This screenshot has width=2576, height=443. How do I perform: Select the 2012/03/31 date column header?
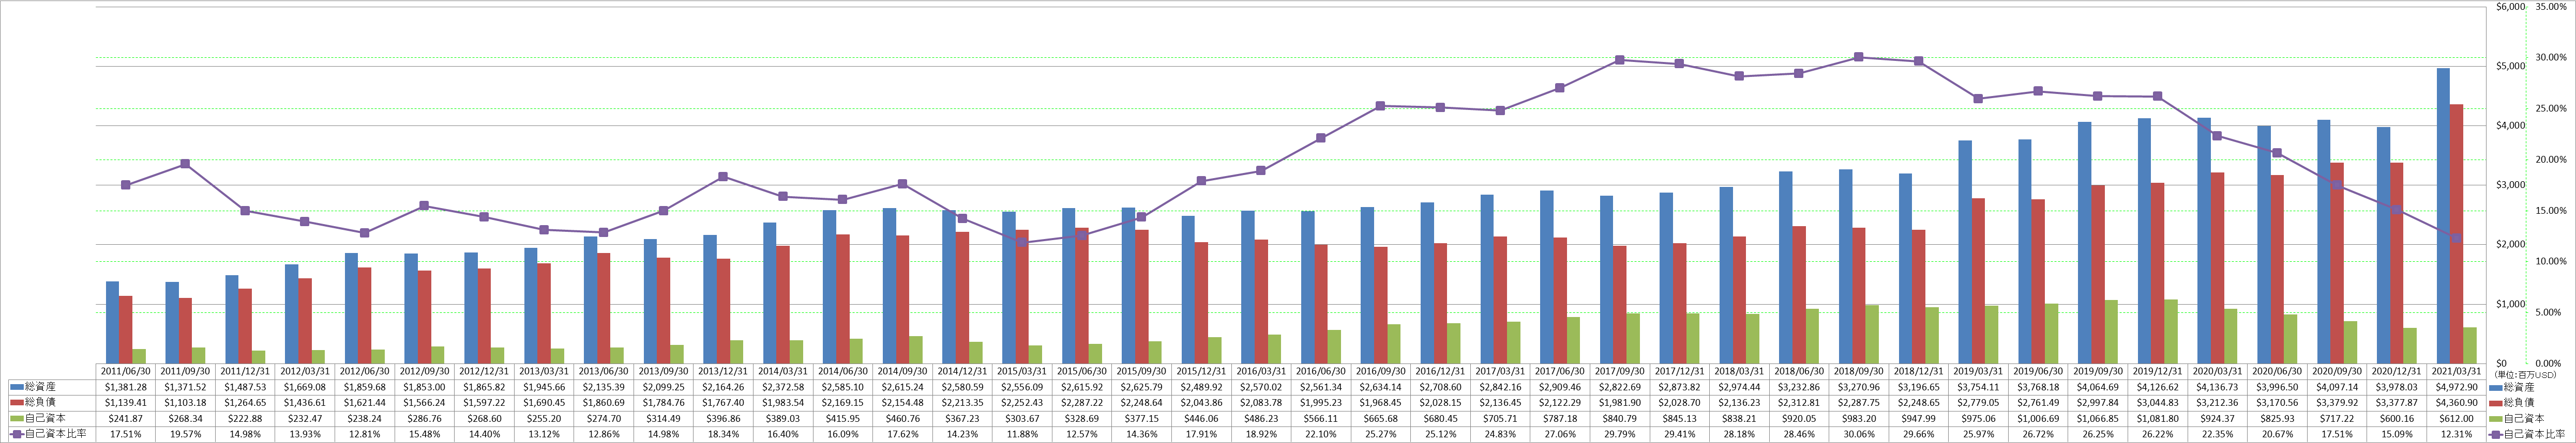pyautogui.click(x=305, y=370)
